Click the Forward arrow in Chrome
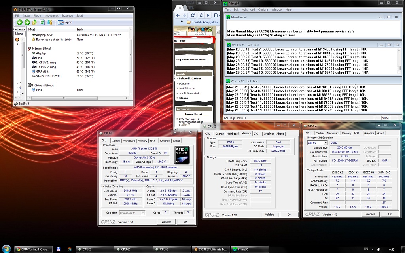The height and width of the screenshot is (253, 405). tap(184, 15)
